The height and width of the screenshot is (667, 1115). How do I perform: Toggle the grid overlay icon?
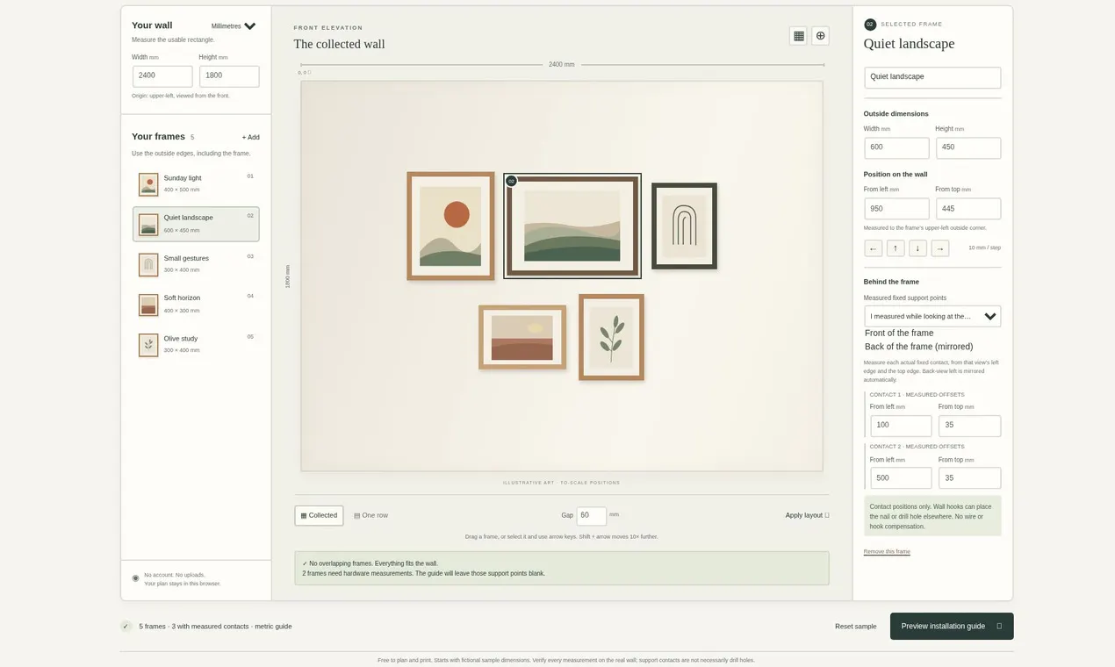tap(798, 36)
